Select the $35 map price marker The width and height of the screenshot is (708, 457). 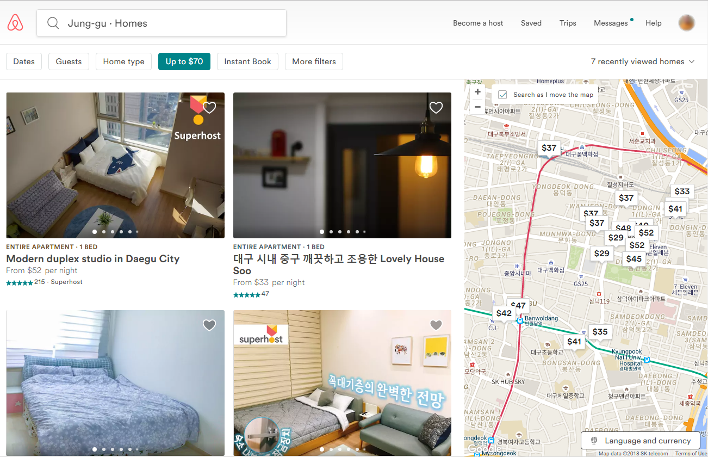[x=600, y=331]
